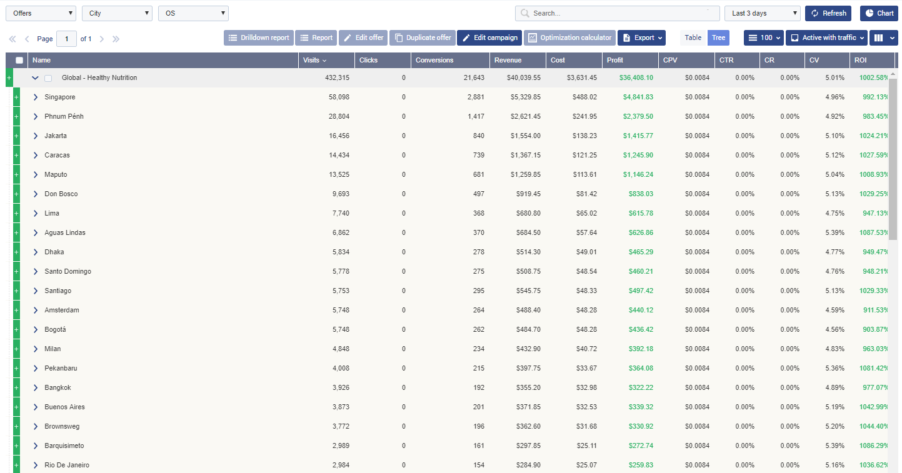Image resolution: width=902 pixels, height=473 pixels.
Task: Expand the Jakarta row
Action: coord(36,136)
